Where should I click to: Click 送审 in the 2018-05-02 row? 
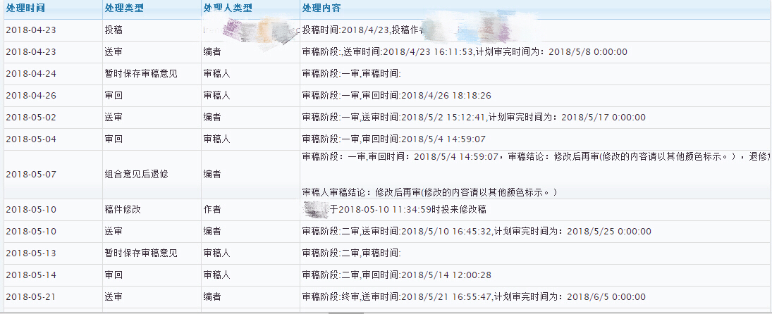(114, 118)
